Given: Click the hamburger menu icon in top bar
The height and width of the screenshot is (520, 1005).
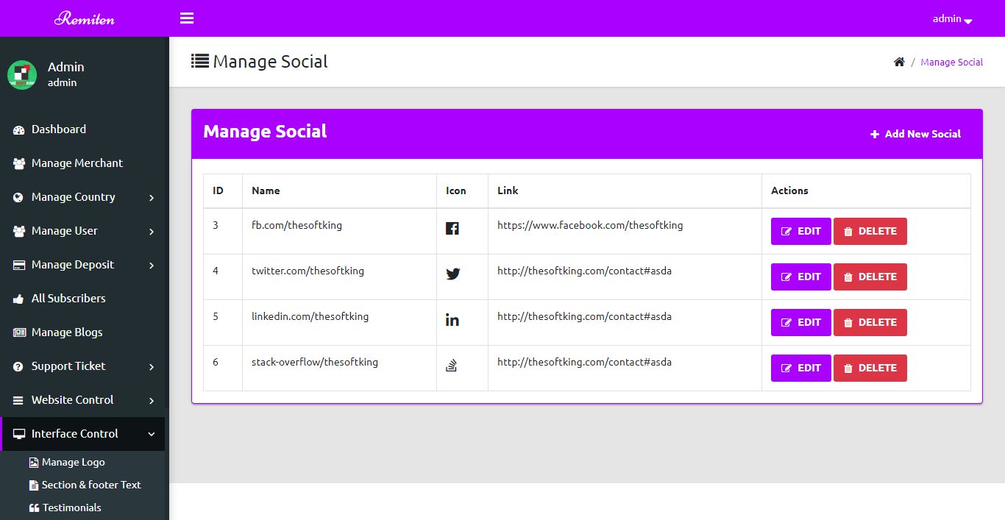Looking at the screenshot, I should point(187,18).
